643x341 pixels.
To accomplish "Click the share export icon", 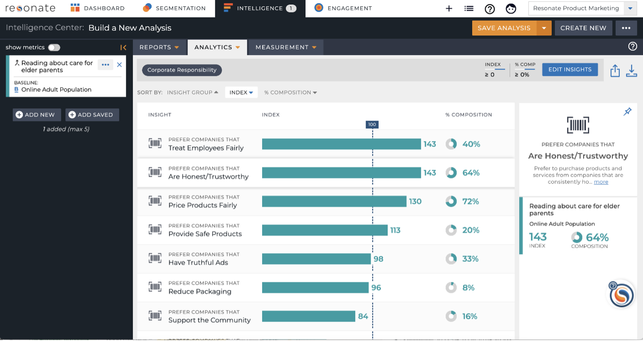I will click(x=615, y=70).
